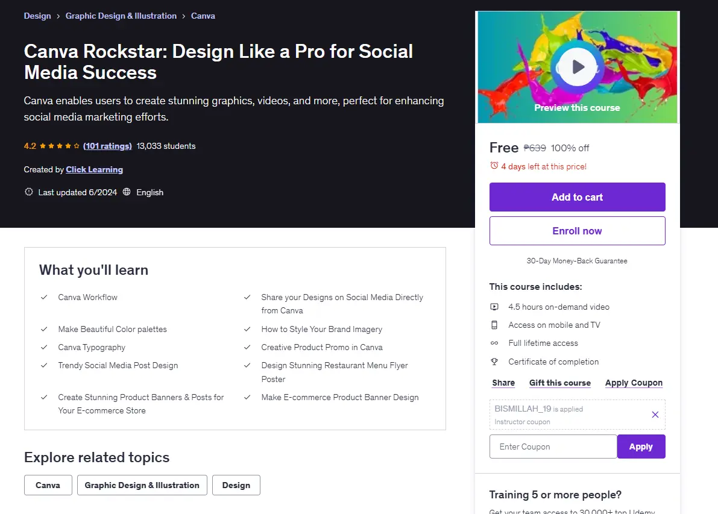Click the Enroll now button
This screenshot has width=718, height=514.
(577, 231)
